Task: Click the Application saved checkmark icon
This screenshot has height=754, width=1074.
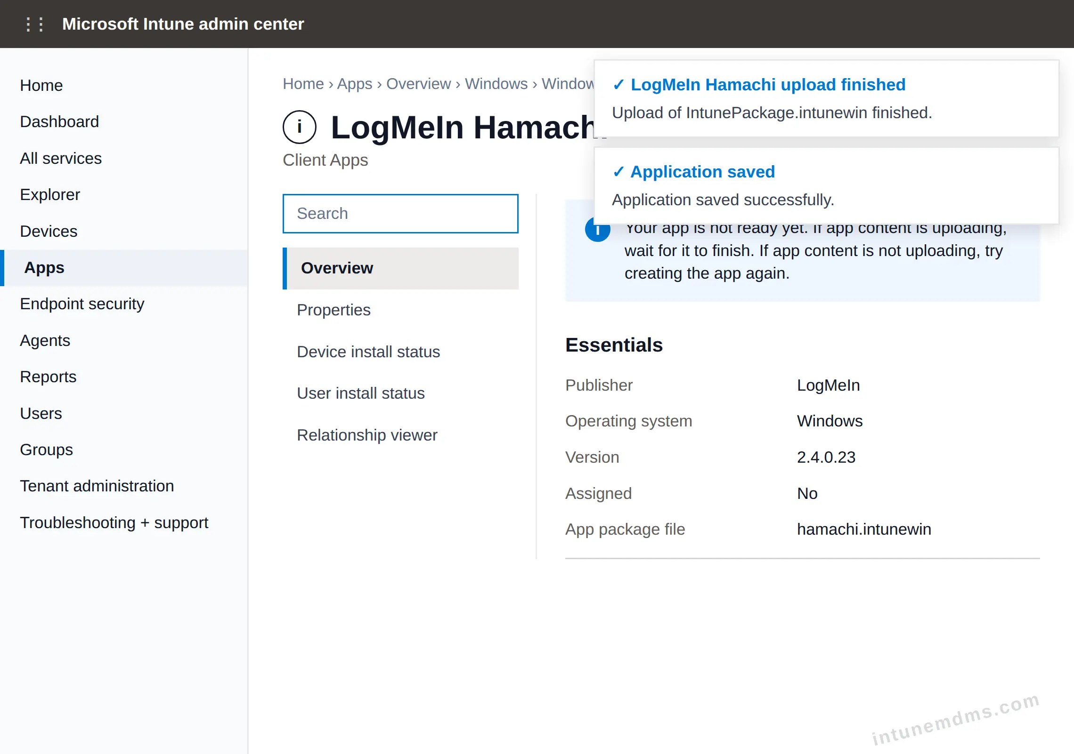Action: tap(618, 172)
